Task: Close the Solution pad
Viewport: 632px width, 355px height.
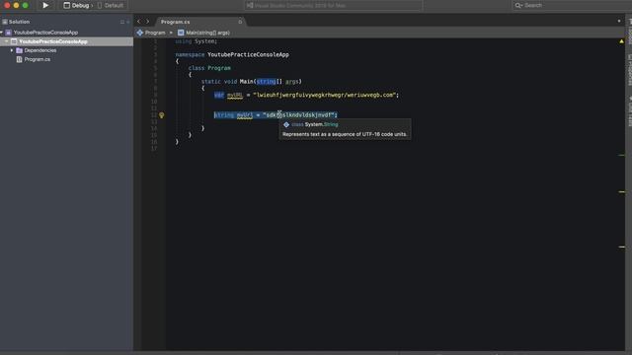Action: pos(128,22)
